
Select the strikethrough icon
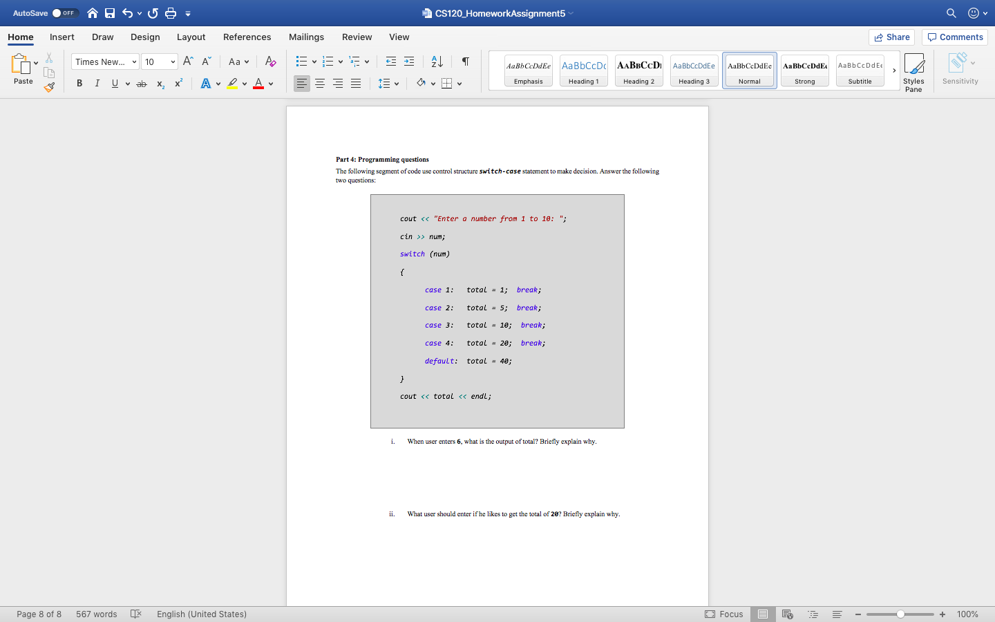click(x=141, y=83)
